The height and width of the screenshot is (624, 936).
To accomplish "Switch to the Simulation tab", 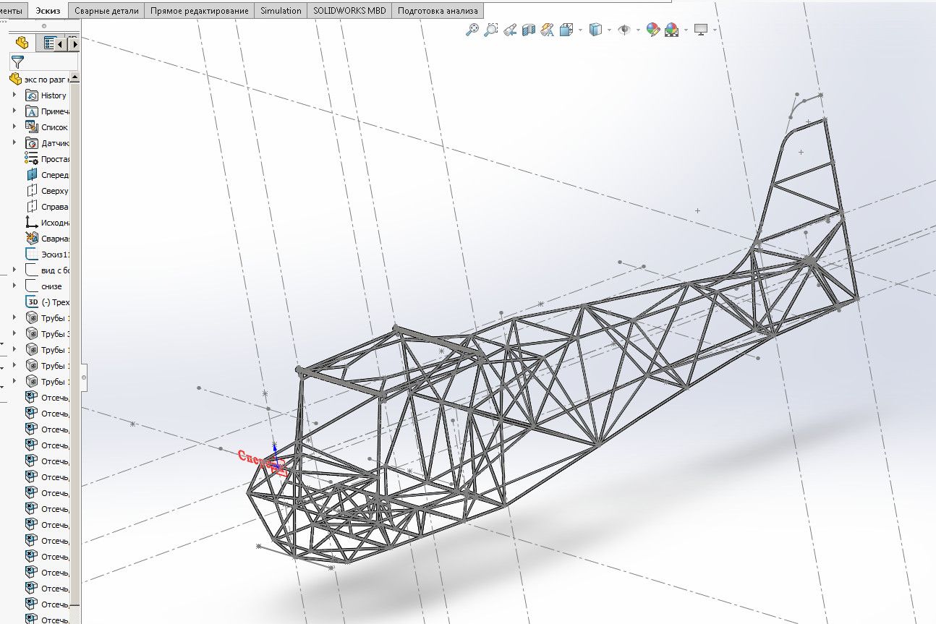I will point(281,10).
